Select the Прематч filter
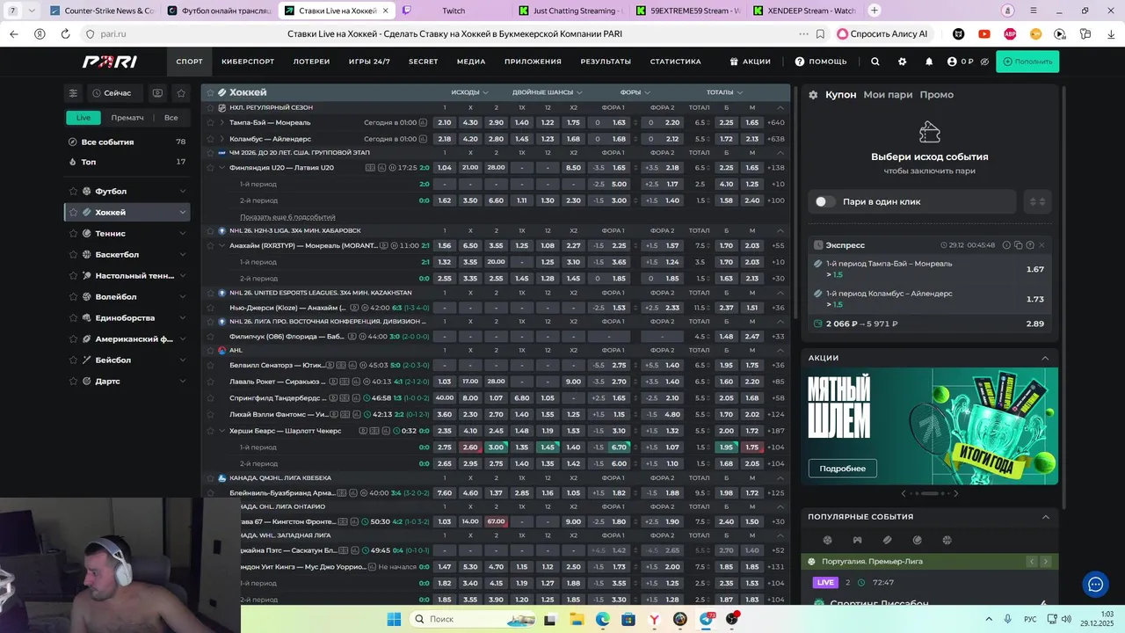 [127, 118]
